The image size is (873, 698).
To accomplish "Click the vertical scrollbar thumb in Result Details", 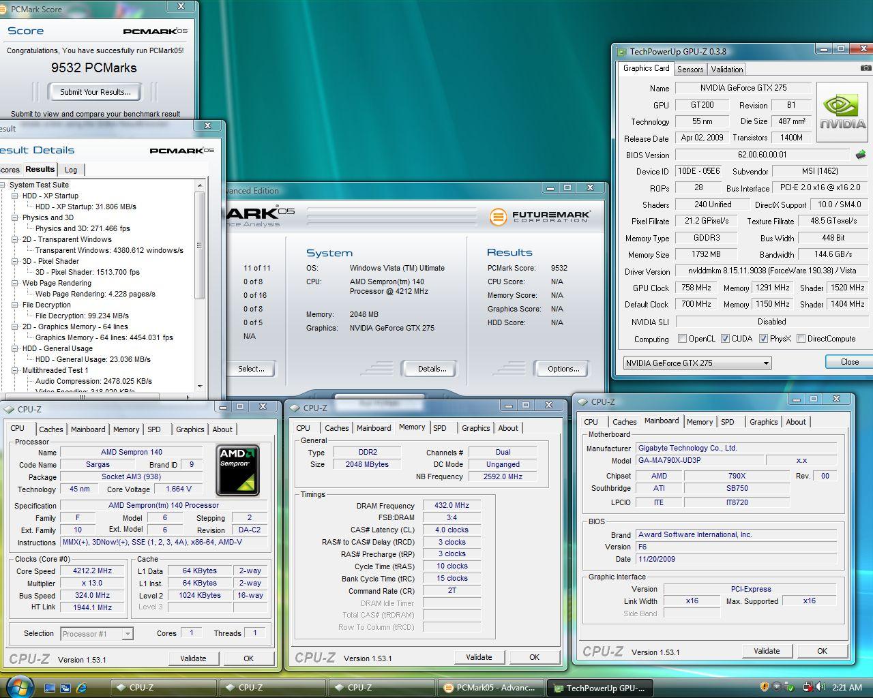I will click(x=199, y=245).
